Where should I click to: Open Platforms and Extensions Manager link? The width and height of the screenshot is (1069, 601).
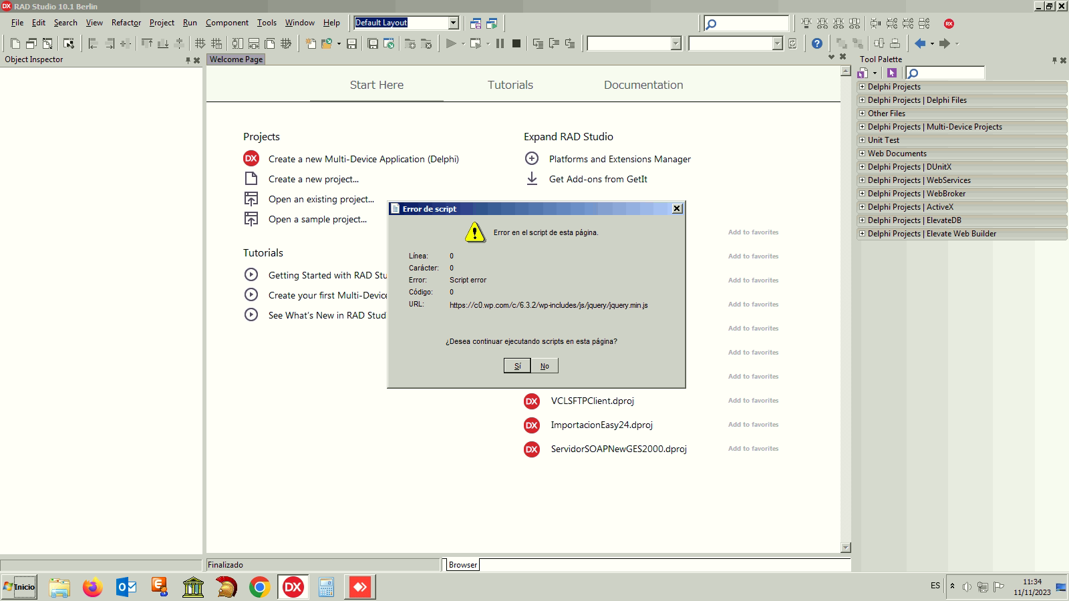tap(620, 159)
